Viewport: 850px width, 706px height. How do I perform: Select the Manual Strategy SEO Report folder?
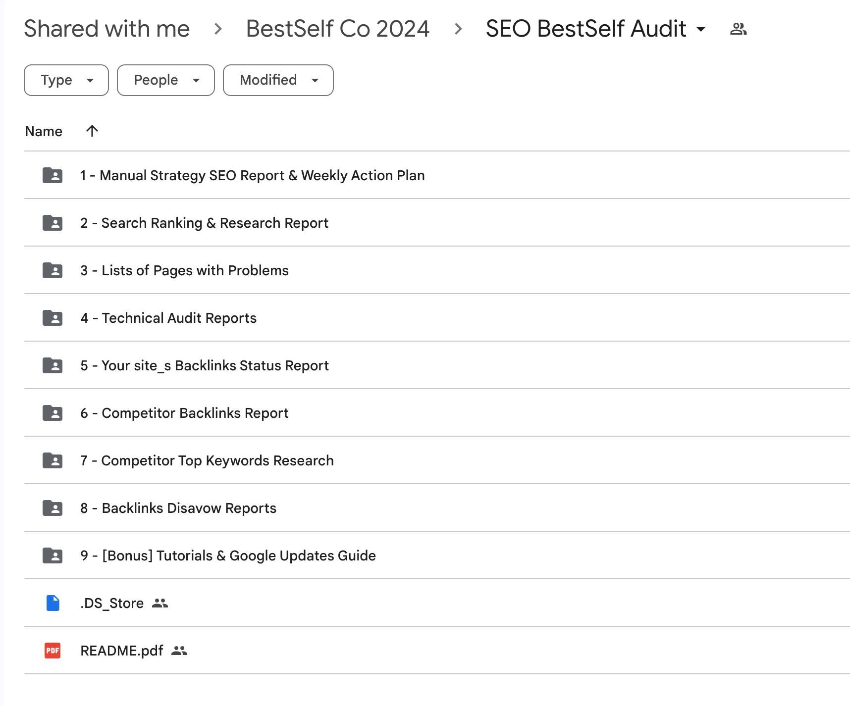point(437,175)
